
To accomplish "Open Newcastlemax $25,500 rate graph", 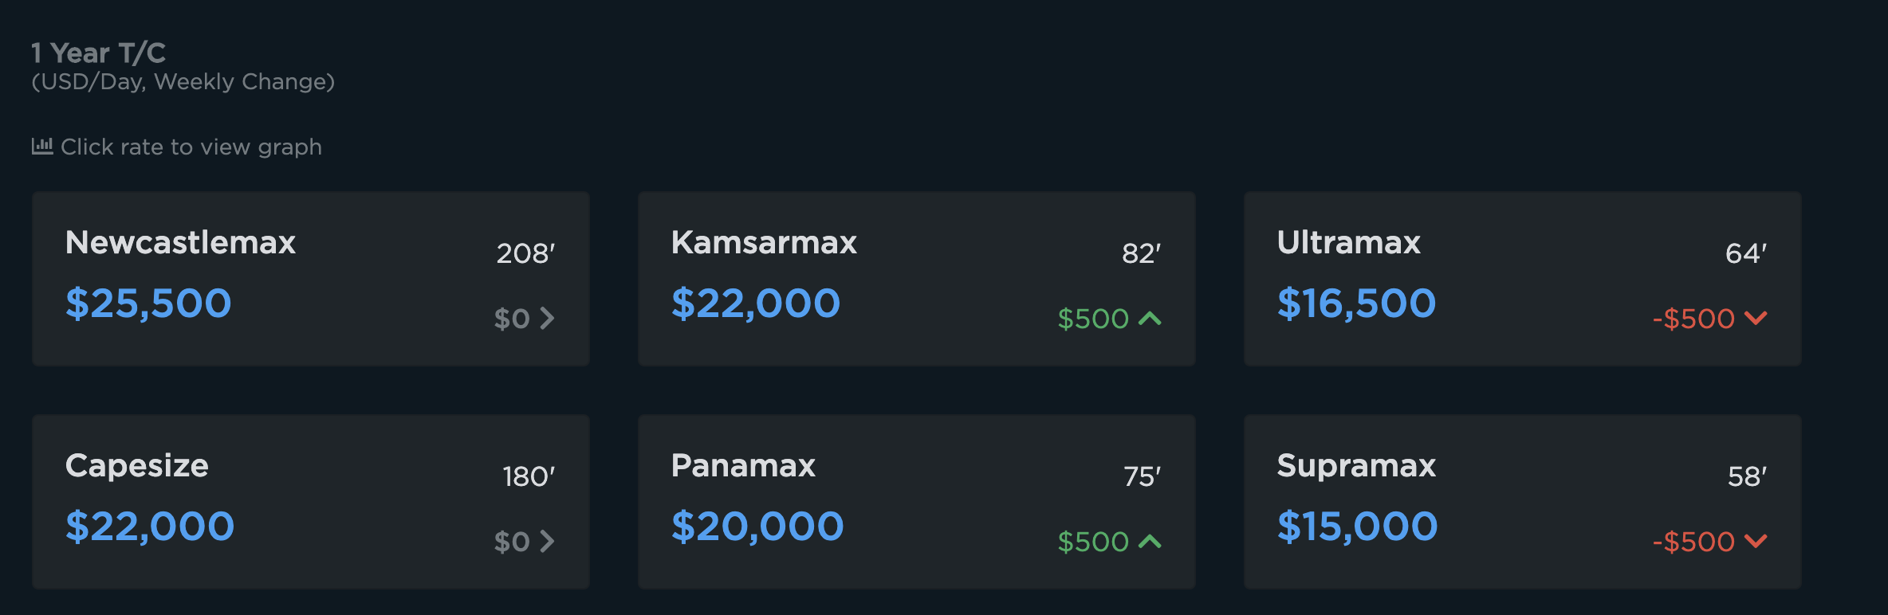I will (x=148, y=304).
